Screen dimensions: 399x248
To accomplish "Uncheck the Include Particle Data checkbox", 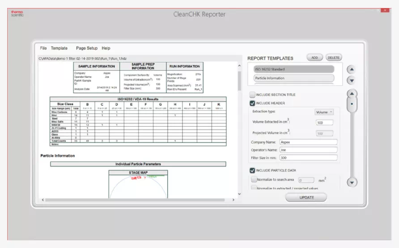I will [x=252, y=171].
